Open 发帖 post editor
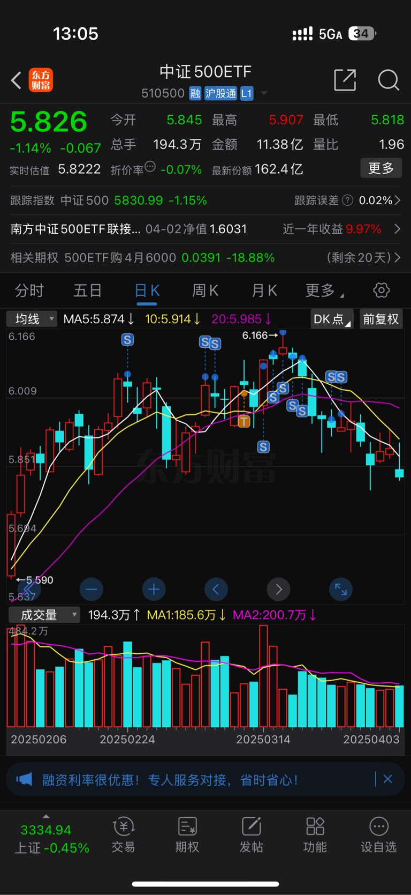Screen dimensions: 411x895 click(x=251, y=835)
